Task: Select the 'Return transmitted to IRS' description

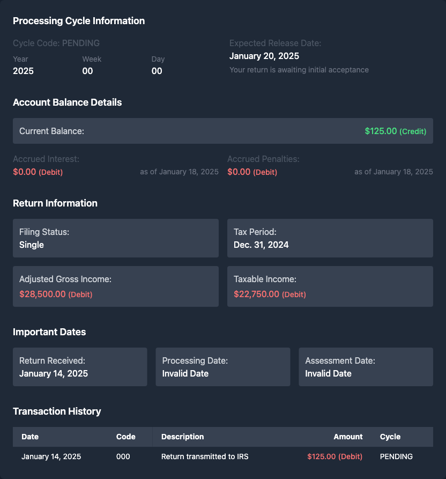Action: click(205, 456)
